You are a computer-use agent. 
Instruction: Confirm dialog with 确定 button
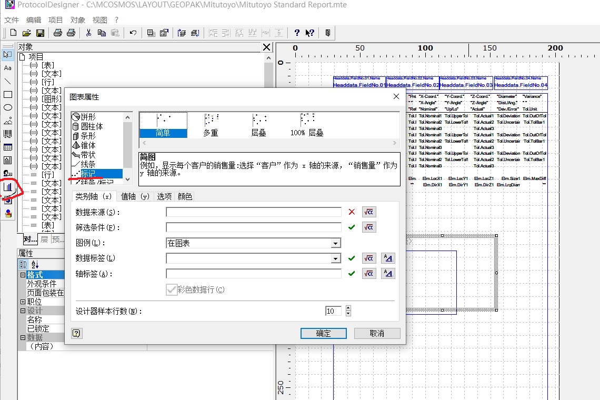323,333
